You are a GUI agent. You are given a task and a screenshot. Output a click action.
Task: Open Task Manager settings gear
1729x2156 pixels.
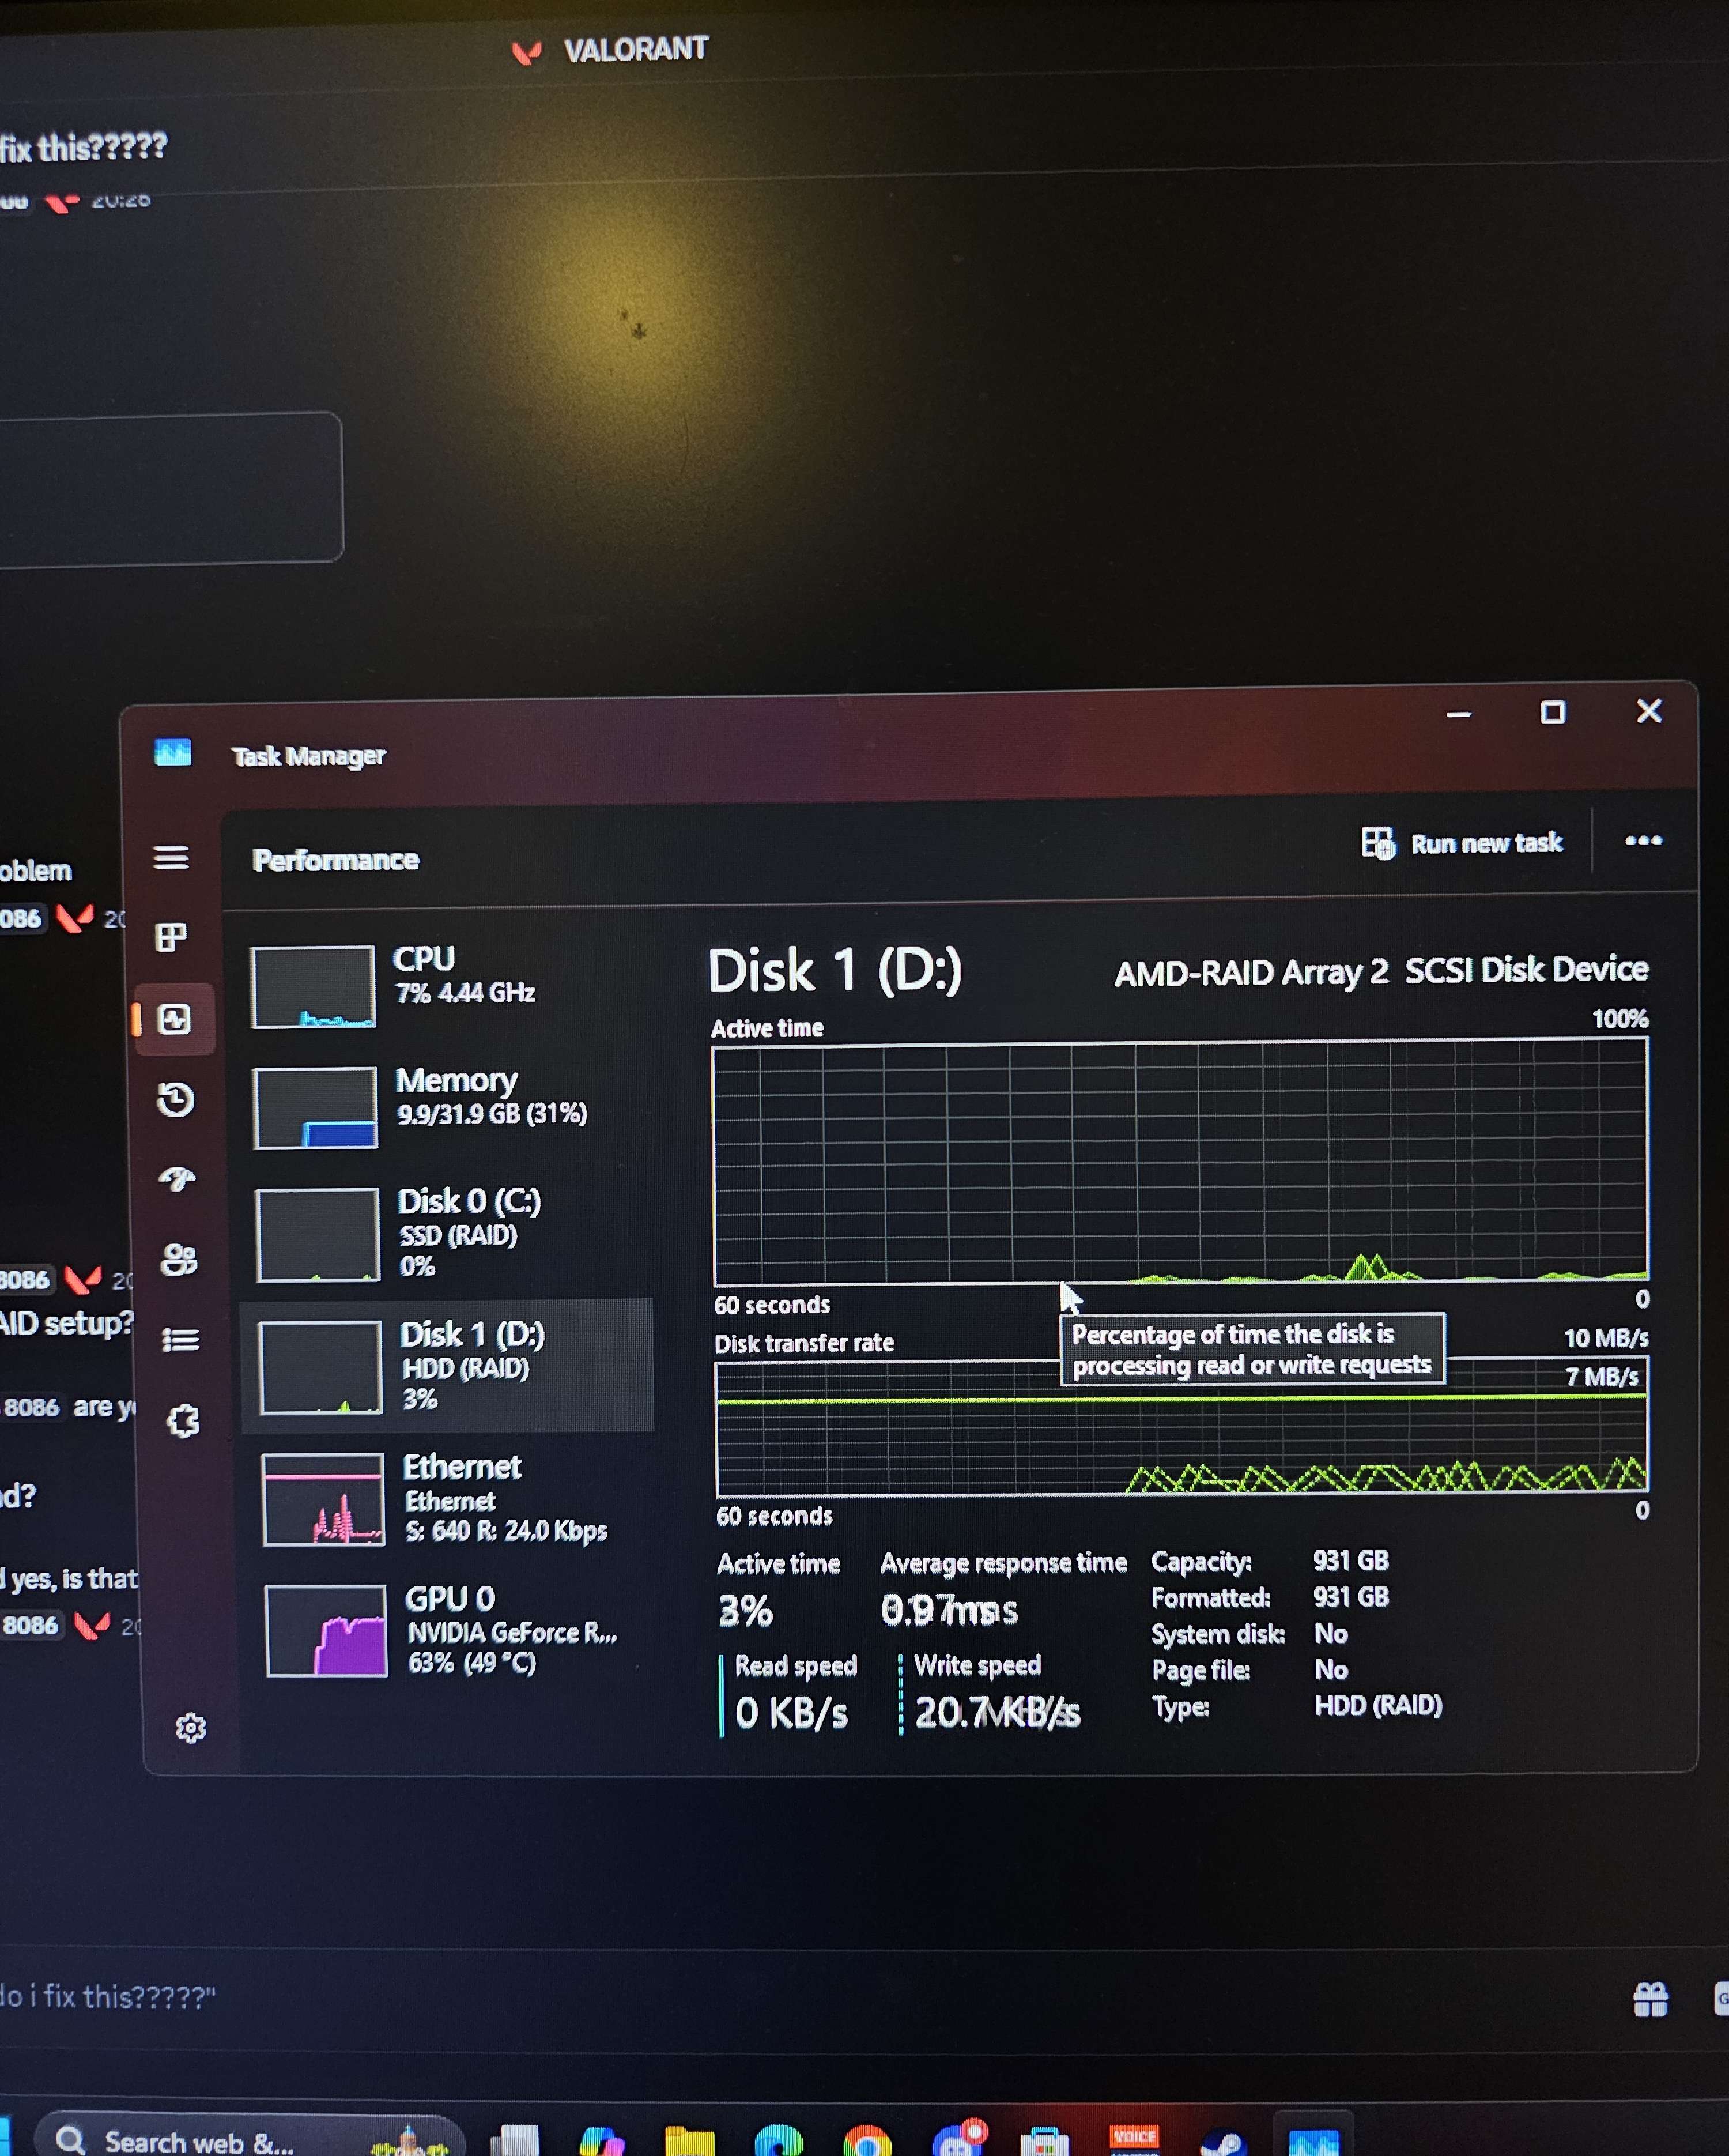pos(190,1728)
